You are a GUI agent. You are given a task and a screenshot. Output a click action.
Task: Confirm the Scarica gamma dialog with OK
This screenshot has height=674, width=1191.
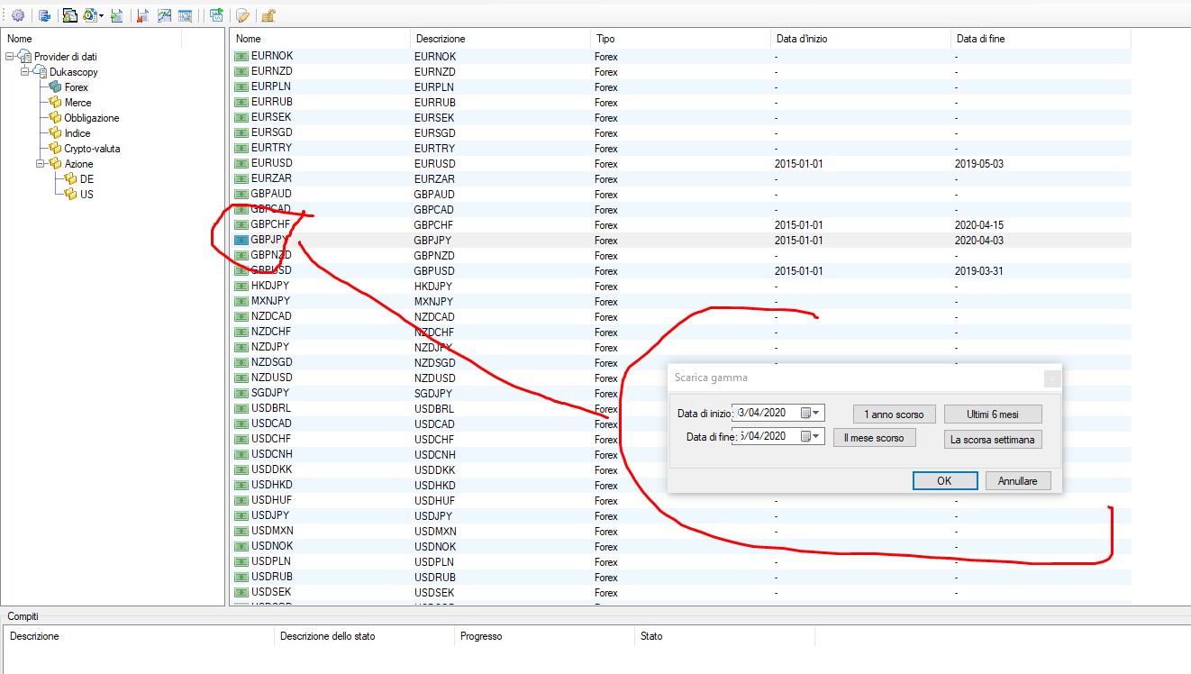[x=944, y=481]
